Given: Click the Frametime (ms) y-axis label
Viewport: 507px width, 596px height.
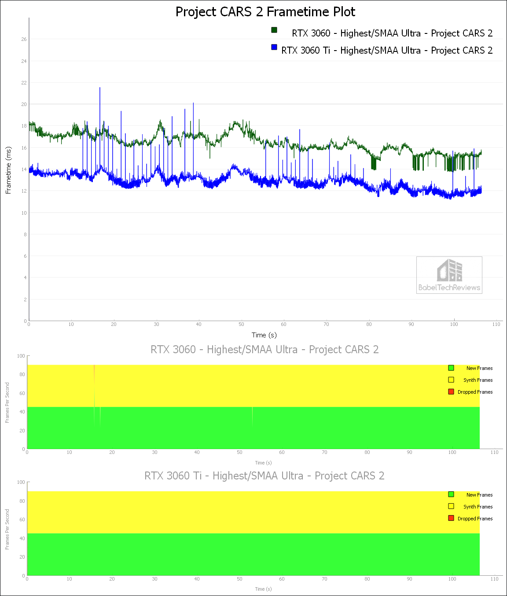Looking at the screenshot, I should (8, 170).
